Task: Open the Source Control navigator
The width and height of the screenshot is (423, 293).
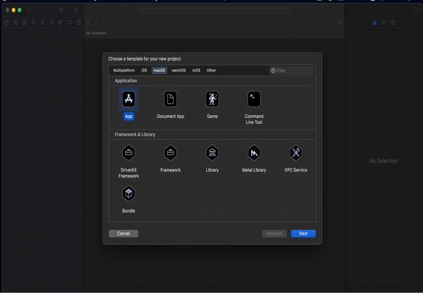Action: click(x=16, y=23)
